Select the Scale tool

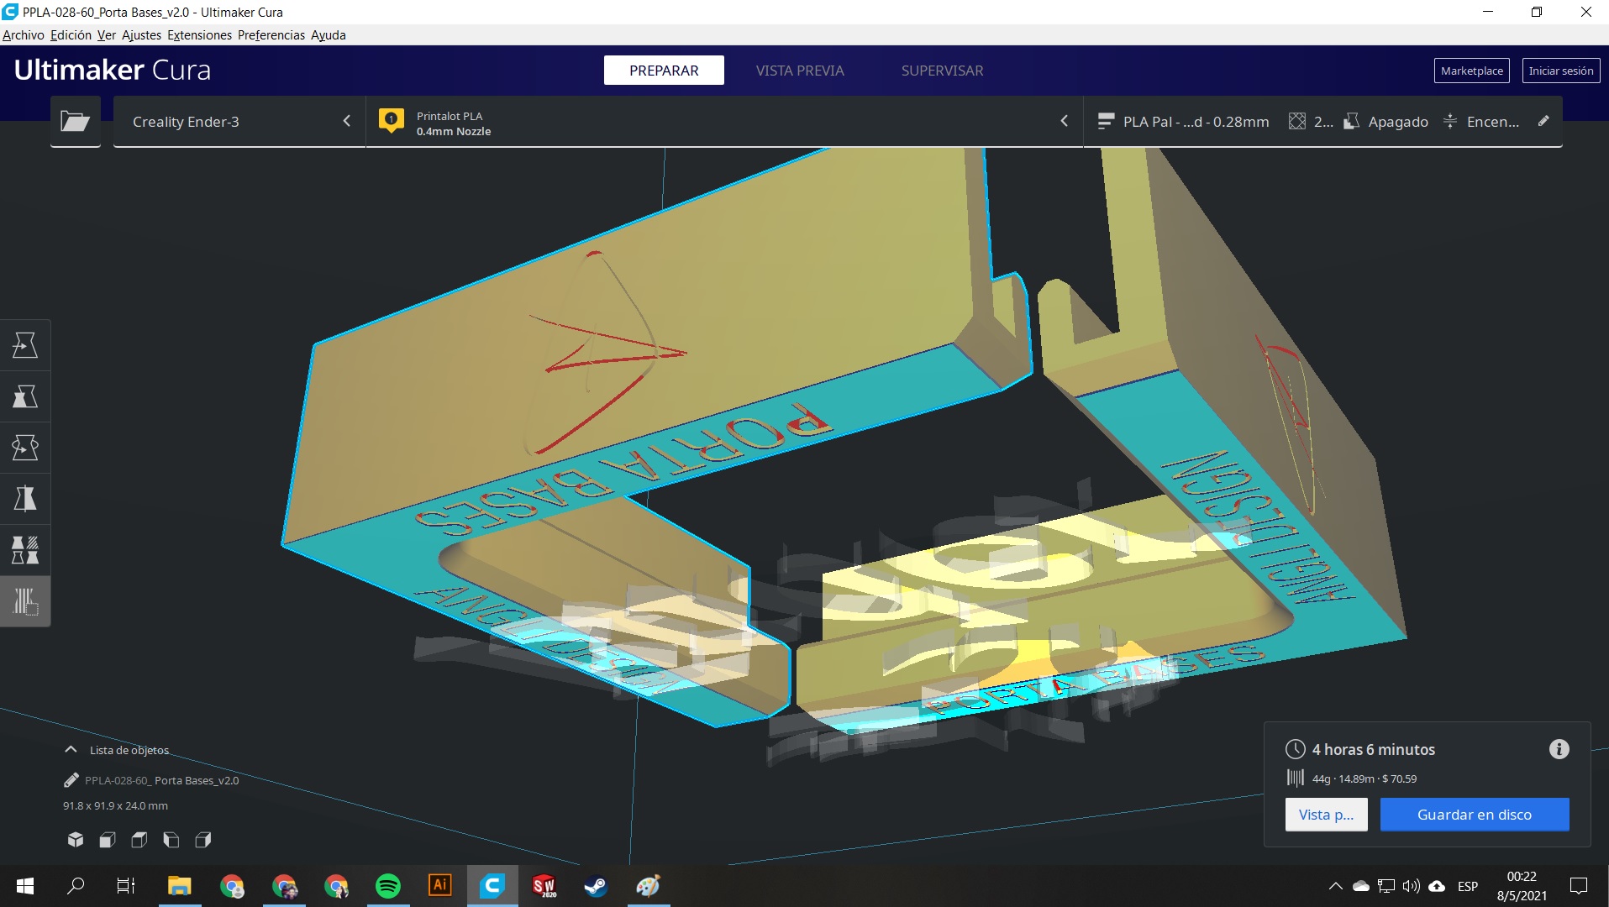[25, 396]
